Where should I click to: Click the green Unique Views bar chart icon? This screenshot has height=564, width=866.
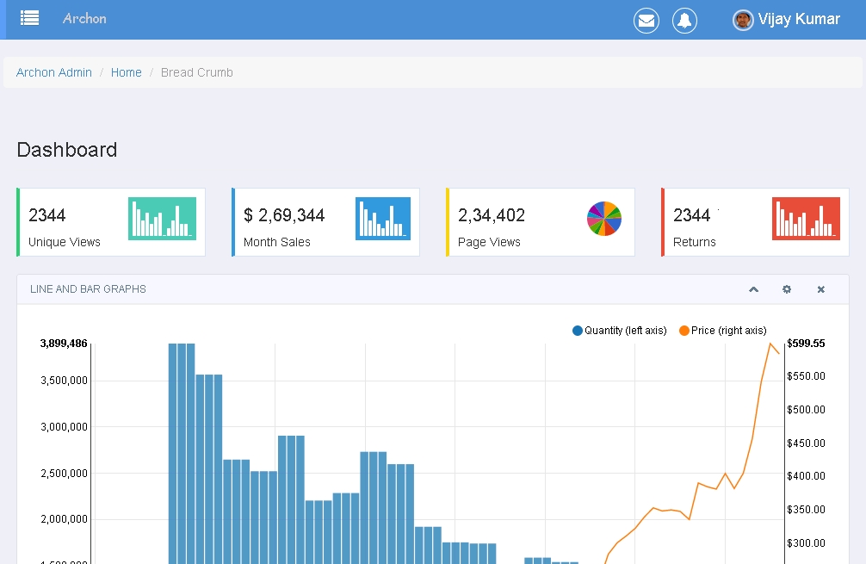pyautogui.click(x=162, y=219)
